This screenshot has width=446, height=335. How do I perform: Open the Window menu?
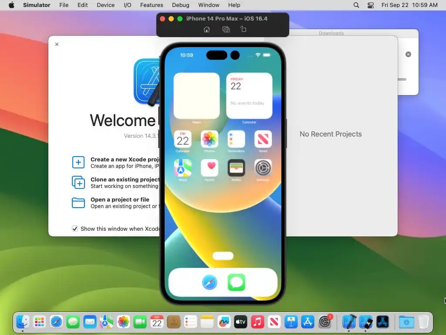[209, 5]
